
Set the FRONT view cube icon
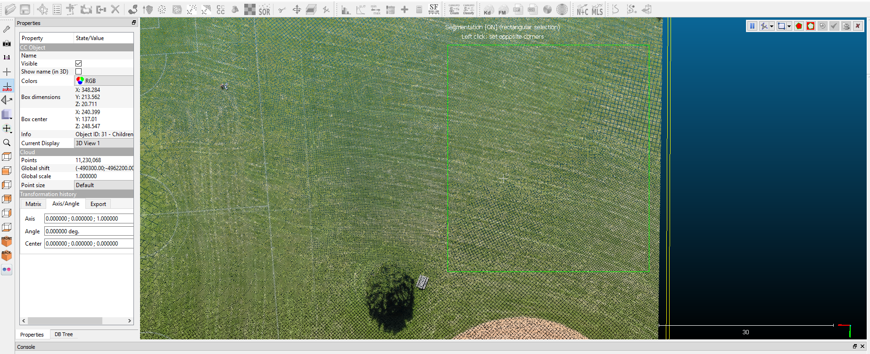(7, 241)
